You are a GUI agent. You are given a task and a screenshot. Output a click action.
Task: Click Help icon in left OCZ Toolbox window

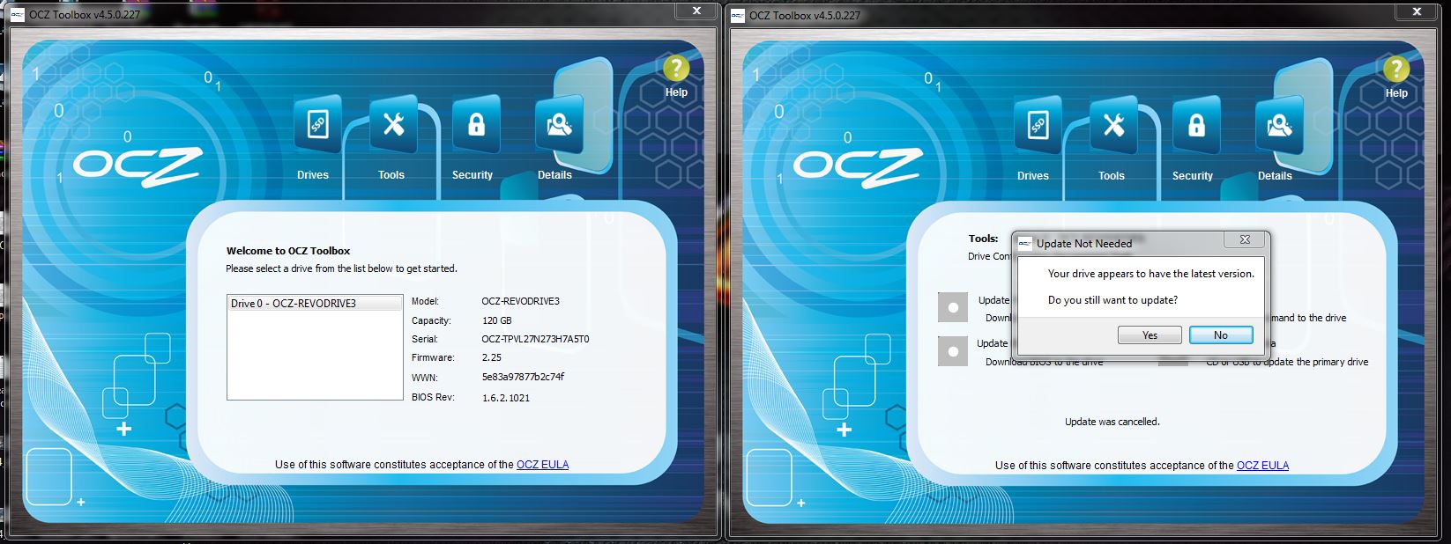[676, 68]
